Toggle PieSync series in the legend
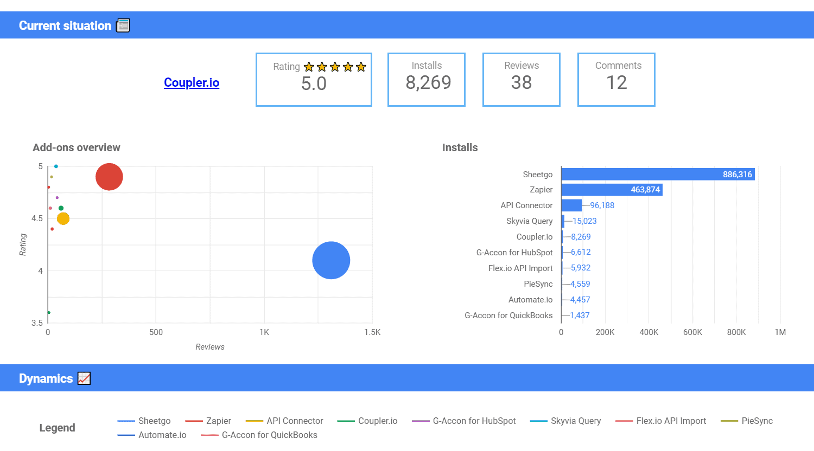Viewport: 814px width, 451px height. coord(747,421)
